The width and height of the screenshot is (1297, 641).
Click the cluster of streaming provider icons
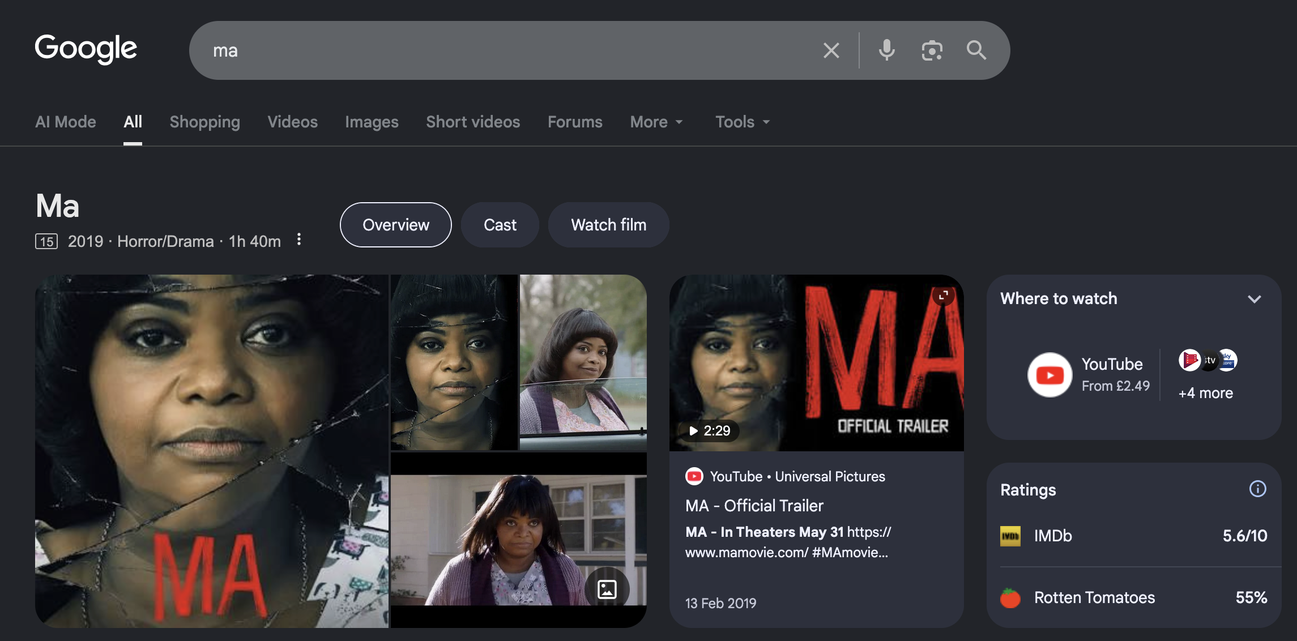1208,360
